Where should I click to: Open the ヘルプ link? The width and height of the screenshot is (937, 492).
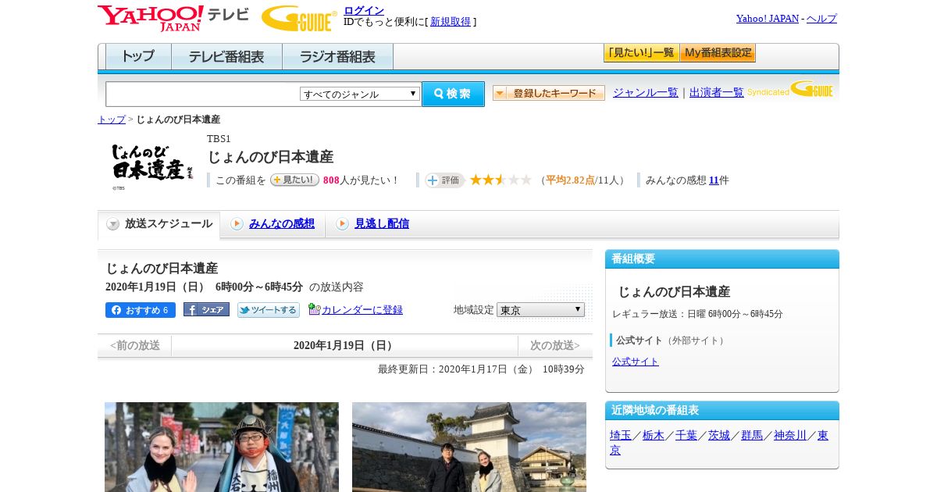[821, 19]
